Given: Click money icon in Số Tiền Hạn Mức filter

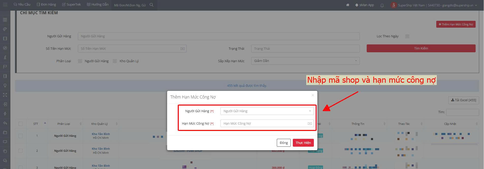Looking at the screenshot, I should [x=182, y=49].
